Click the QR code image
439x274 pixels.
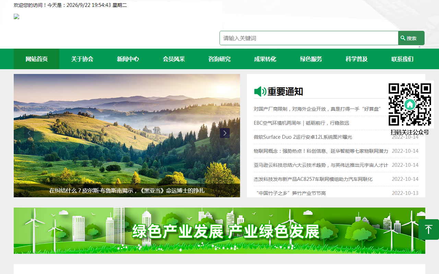410,104
